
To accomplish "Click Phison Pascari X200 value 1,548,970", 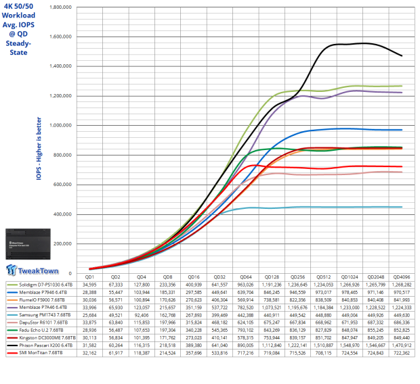I will click(350, 345).
